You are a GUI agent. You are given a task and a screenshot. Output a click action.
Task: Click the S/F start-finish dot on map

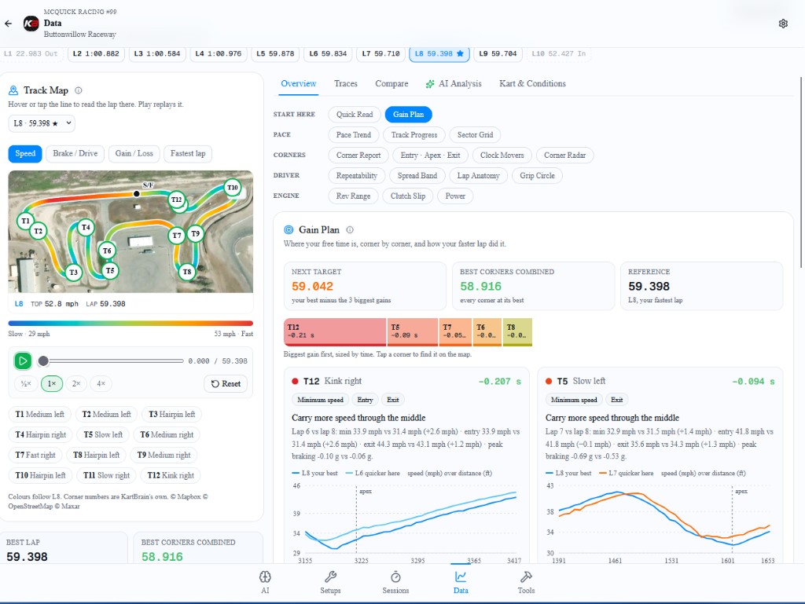(x=136, y=193)
